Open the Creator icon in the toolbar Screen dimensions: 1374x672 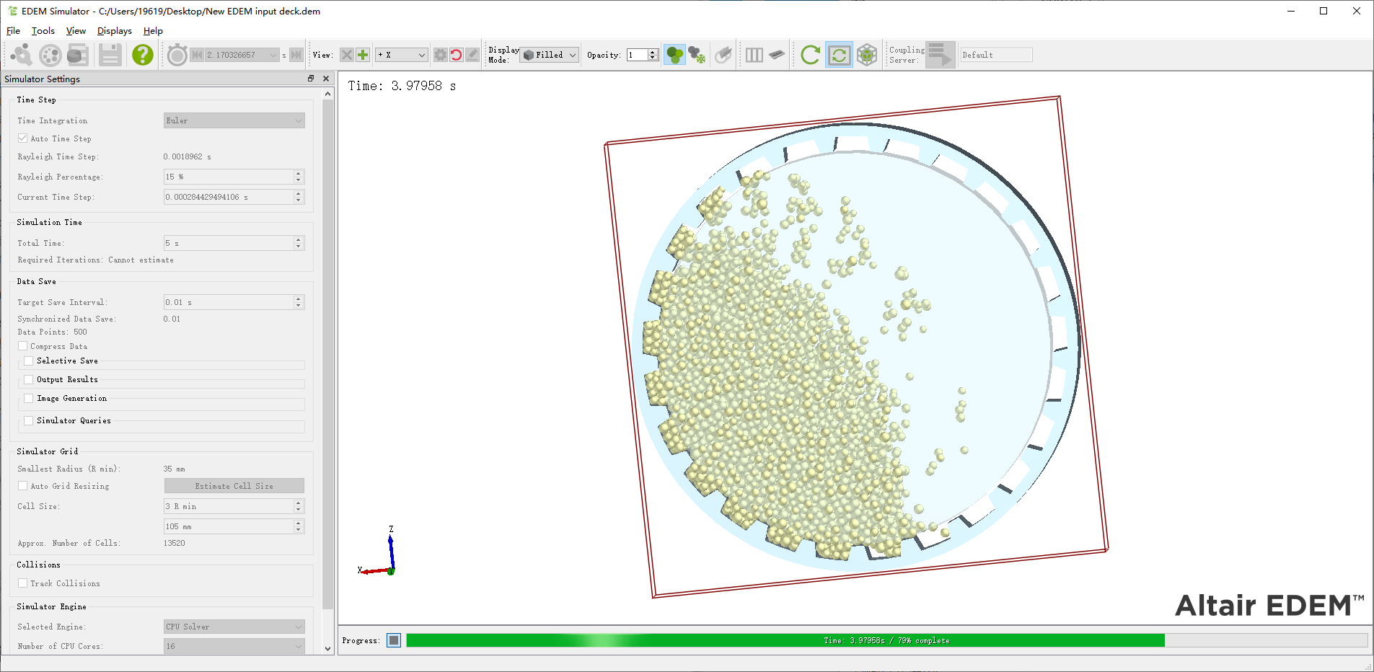[x=21, y=55]
